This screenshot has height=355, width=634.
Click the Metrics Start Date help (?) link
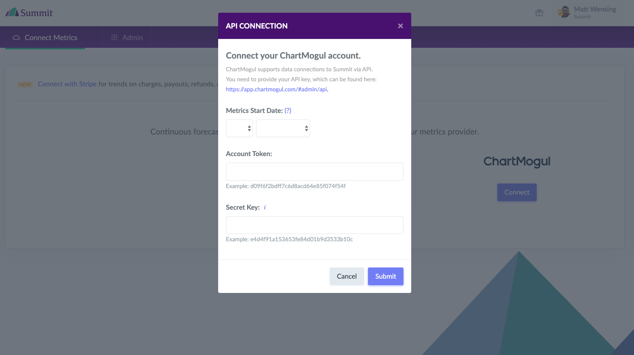pyautogui.click(x=288, y=111)
